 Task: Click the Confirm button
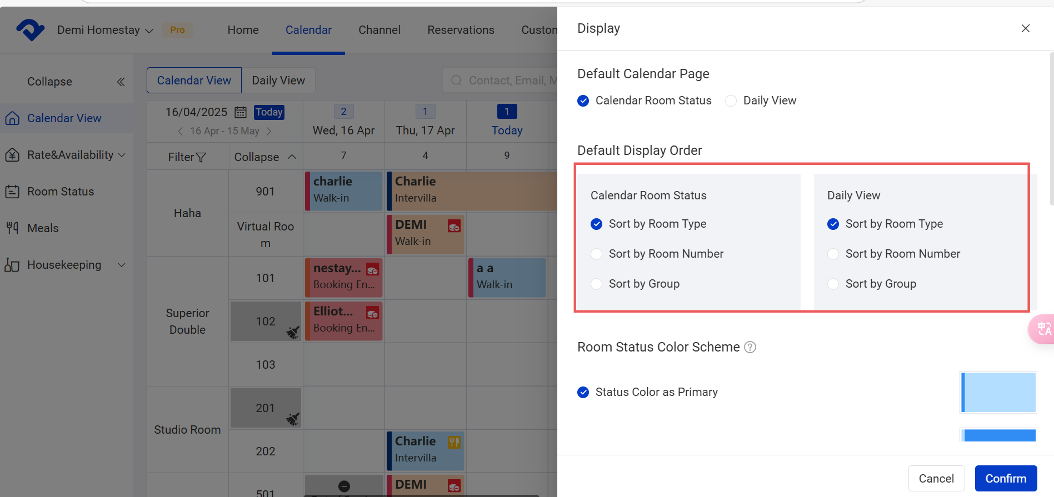coord(1006,478)
